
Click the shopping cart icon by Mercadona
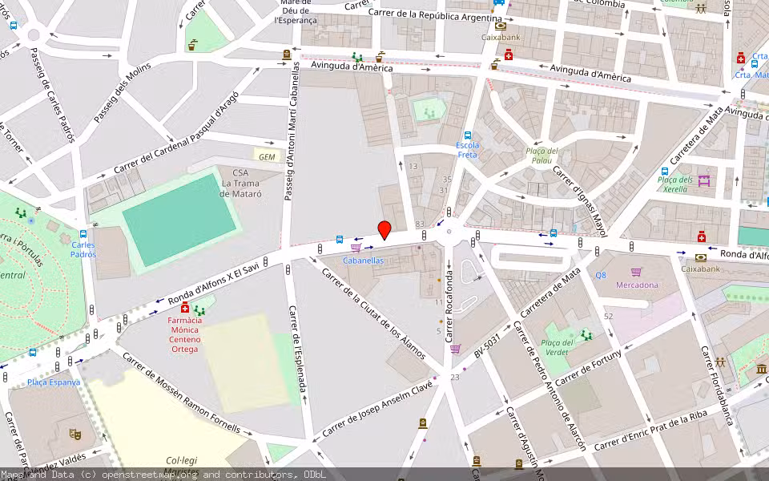[635, 272]
